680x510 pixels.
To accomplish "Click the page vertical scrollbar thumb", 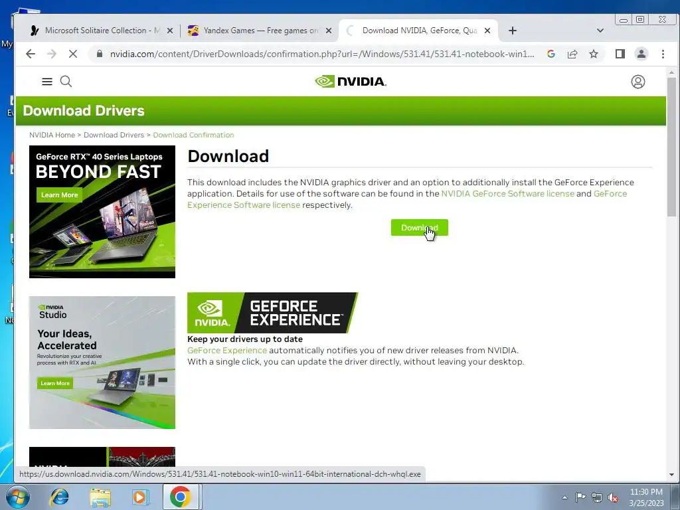I will coord(671,147).
